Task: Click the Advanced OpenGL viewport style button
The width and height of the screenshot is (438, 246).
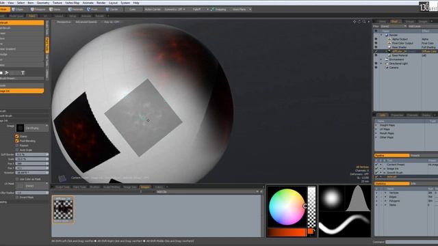Action: pos(86,22)
